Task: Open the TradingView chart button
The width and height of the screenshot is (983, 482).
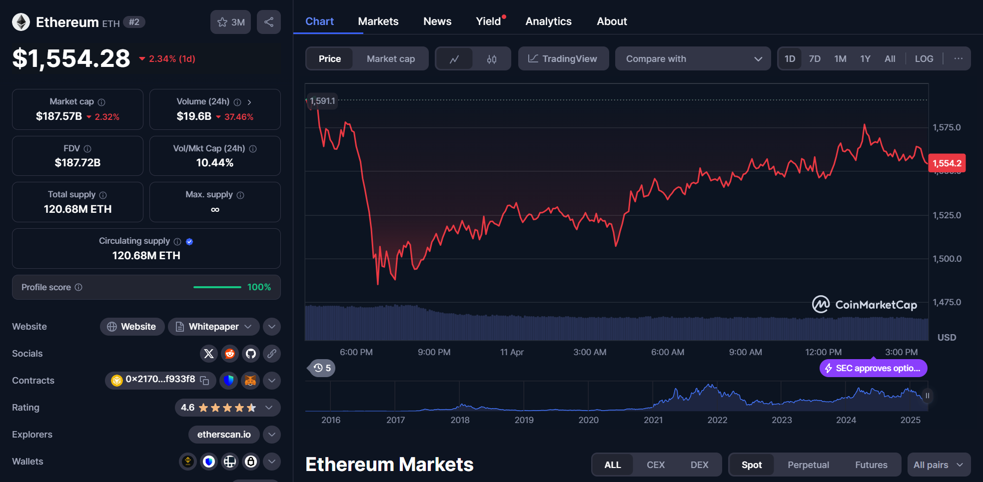Action: tap(563, 59)
